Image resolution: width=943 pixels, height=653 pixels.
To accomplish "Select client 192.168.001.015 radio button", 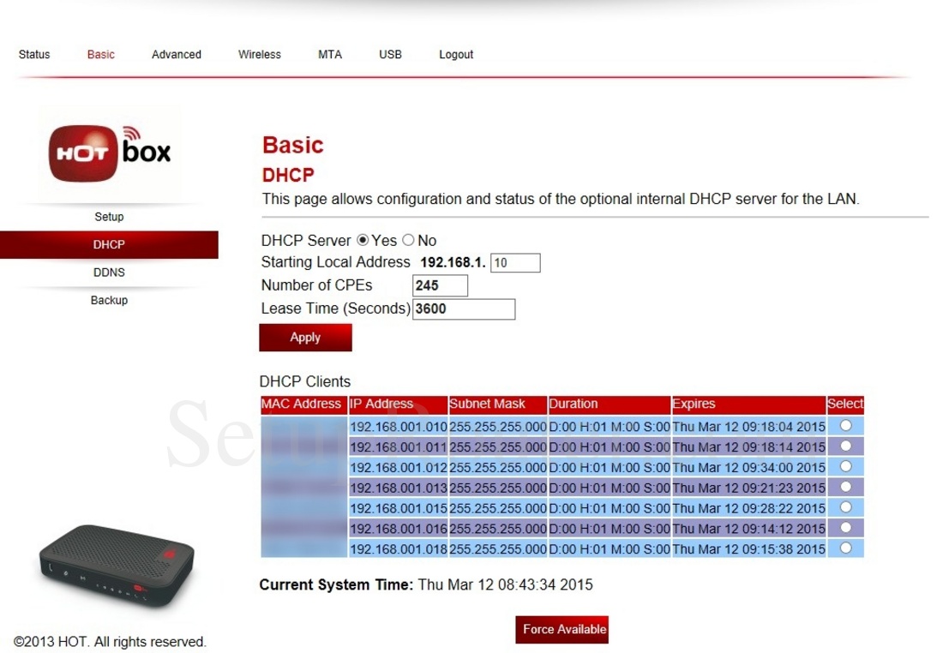I will tap(845, 507).
